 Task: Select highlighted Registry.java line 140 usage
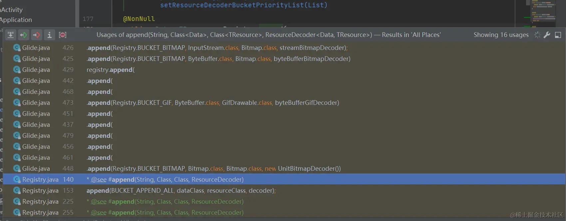point(284,179)
